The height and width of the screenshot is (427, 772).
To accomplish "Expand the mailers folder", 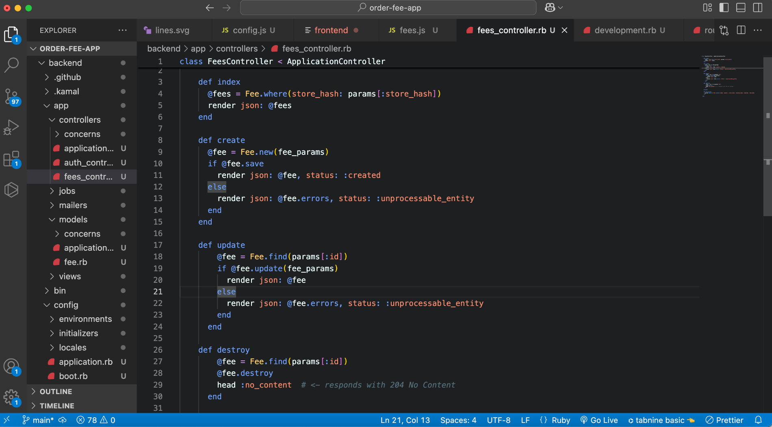I will coord(82,205).
